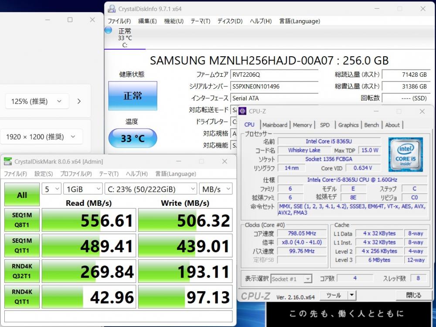Viewport: 436px width, 327px height.
Task: Open the test count dropdown showing 5
Action: [x=51, y=189]
